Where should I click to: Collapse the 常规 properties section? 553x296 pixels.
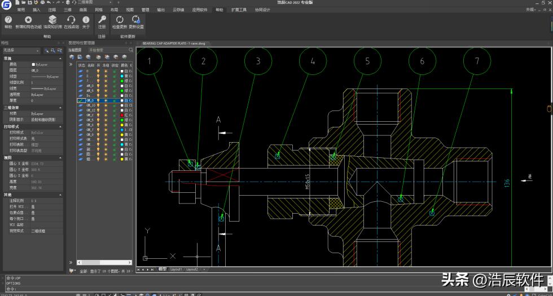pos(60,58)
